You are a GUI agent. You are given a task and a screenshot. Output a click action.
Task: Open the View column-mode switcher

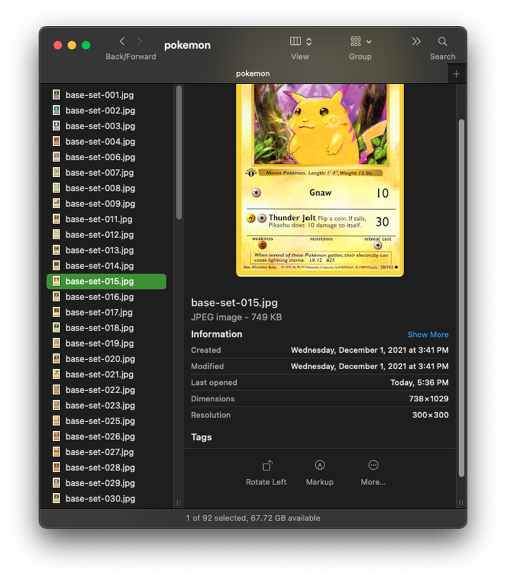[301, 41]
